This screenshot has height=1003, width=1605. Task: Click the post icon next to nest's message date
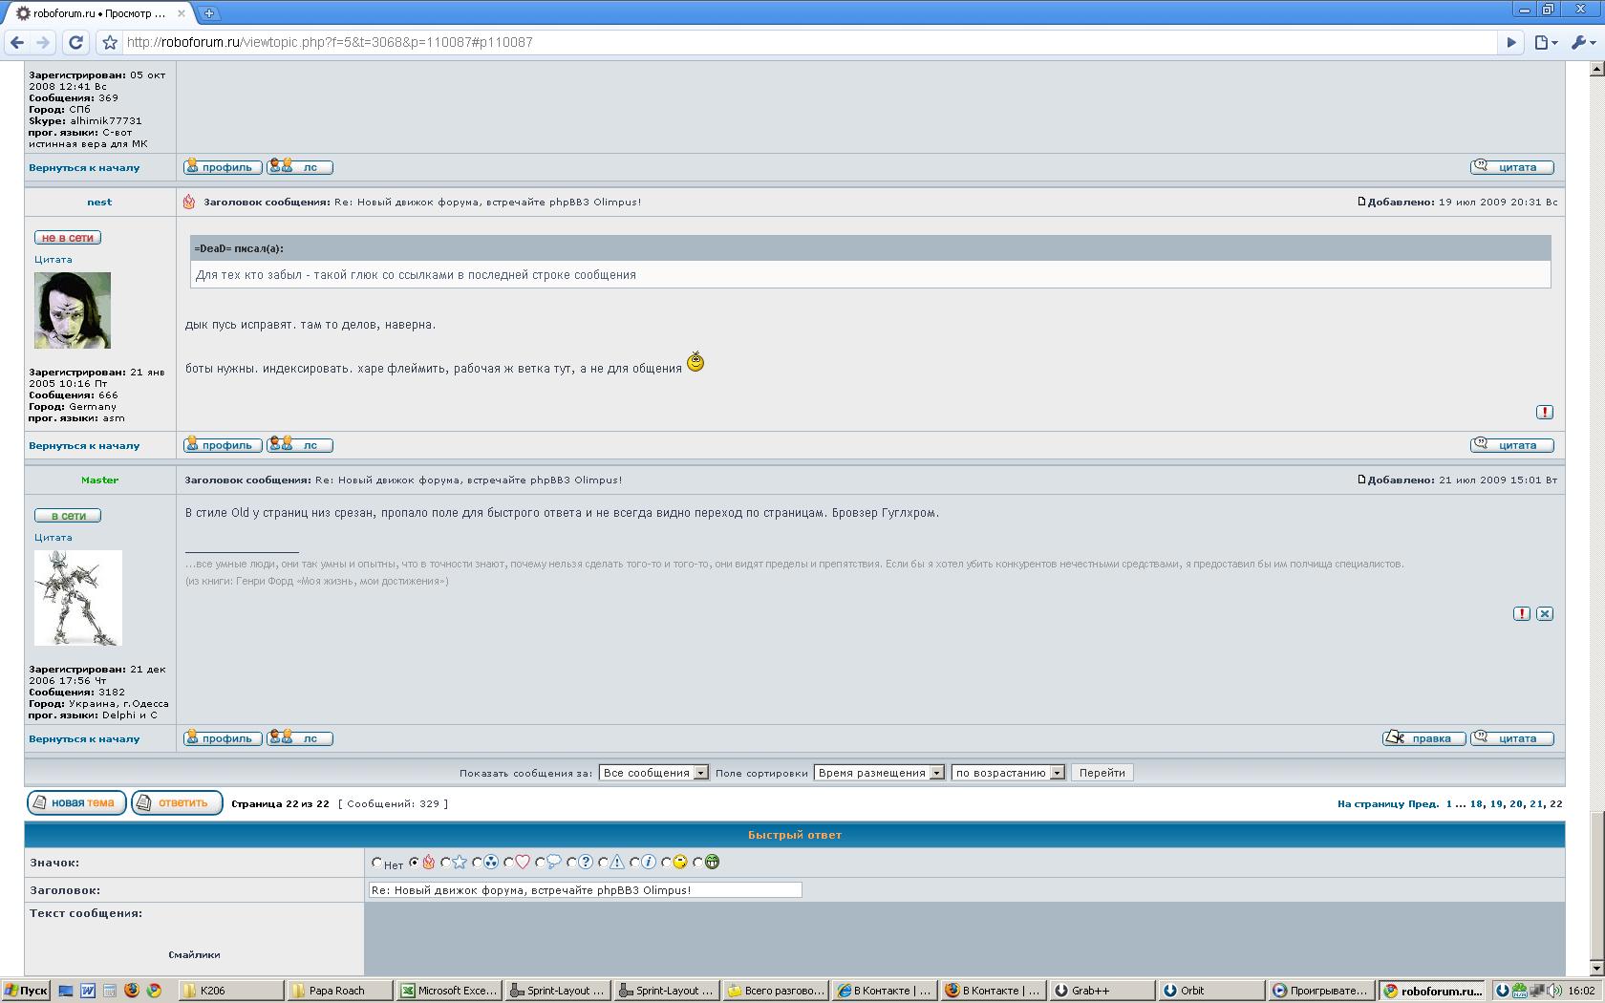click(1361, 202)
